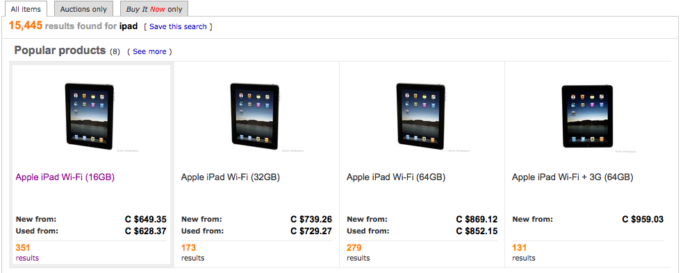
Task: View the 173 results for 32GB iPad
Action: (192, 252)
